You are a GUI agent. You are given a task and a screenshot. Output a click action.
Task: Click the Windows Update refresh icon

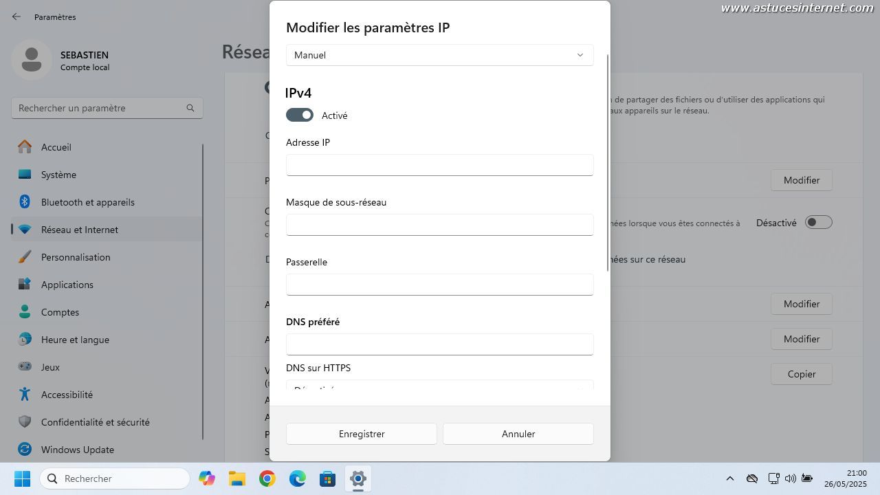tap(25, 450)
